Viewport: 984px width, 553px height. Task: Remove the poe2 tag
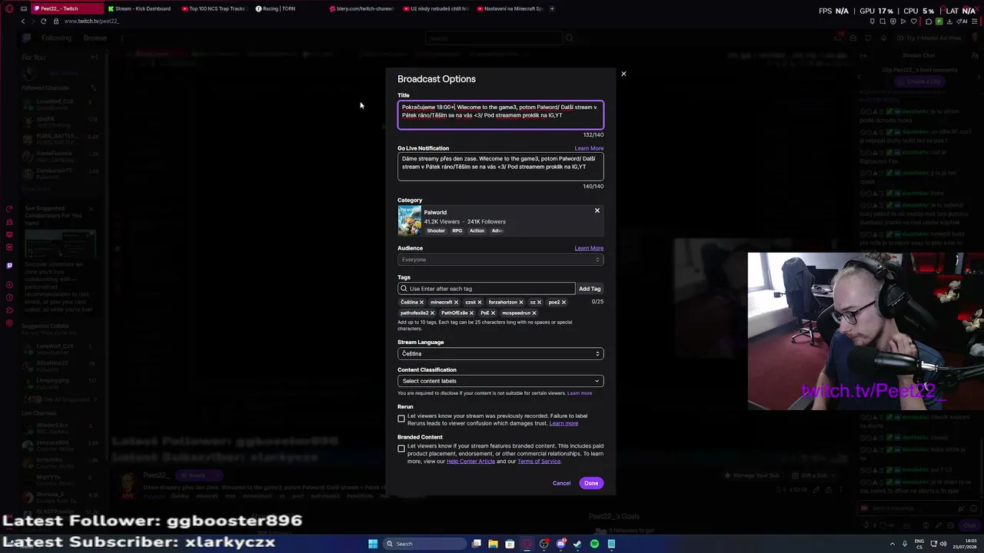(x=563, y=302)
